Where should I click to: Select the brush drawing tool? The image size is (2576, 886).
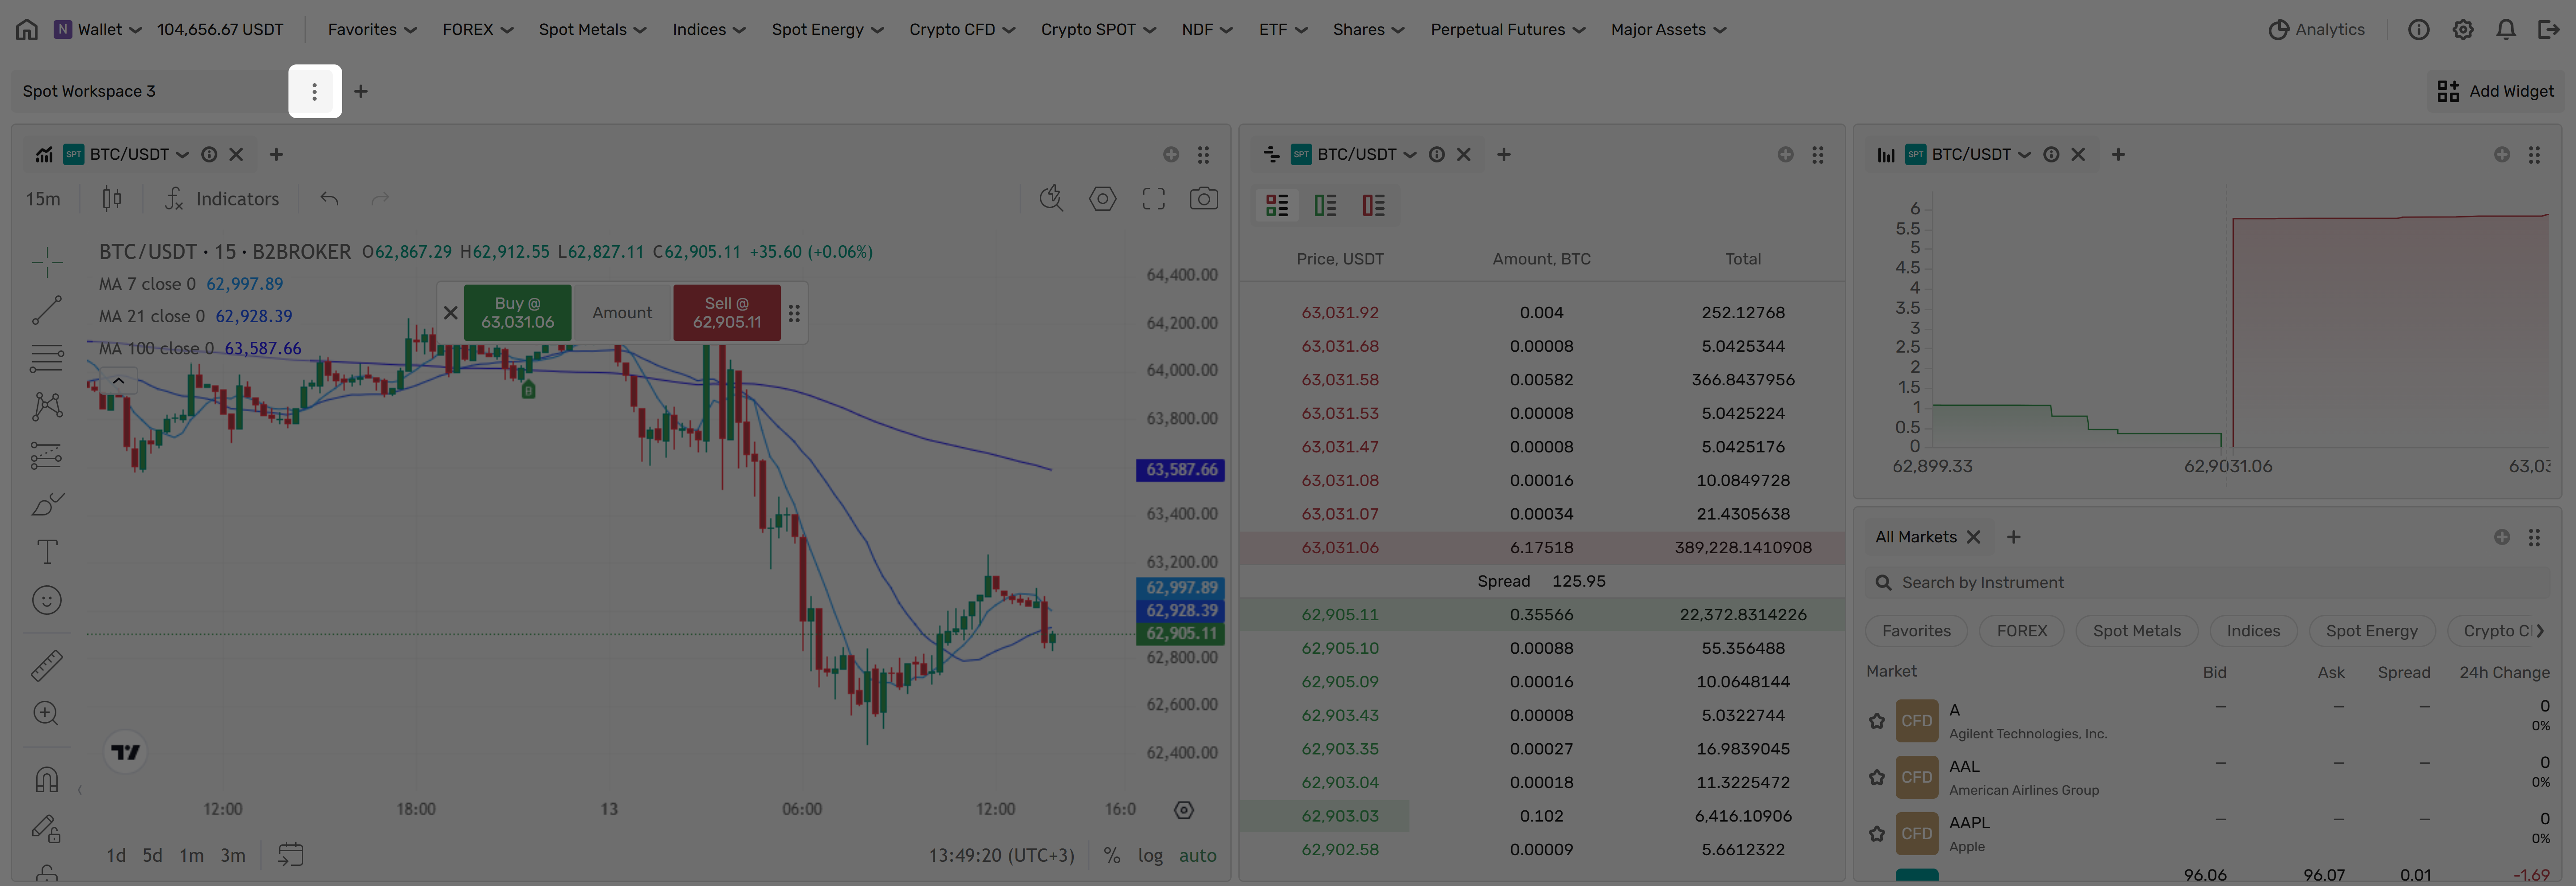click(x=47, y=503)
